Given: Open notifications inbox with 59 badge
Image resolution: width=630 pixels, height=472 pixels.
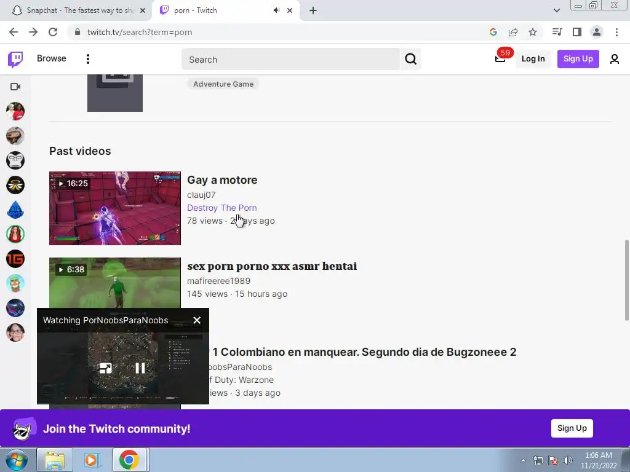Looking at the screenshot, I should point(500,58).
